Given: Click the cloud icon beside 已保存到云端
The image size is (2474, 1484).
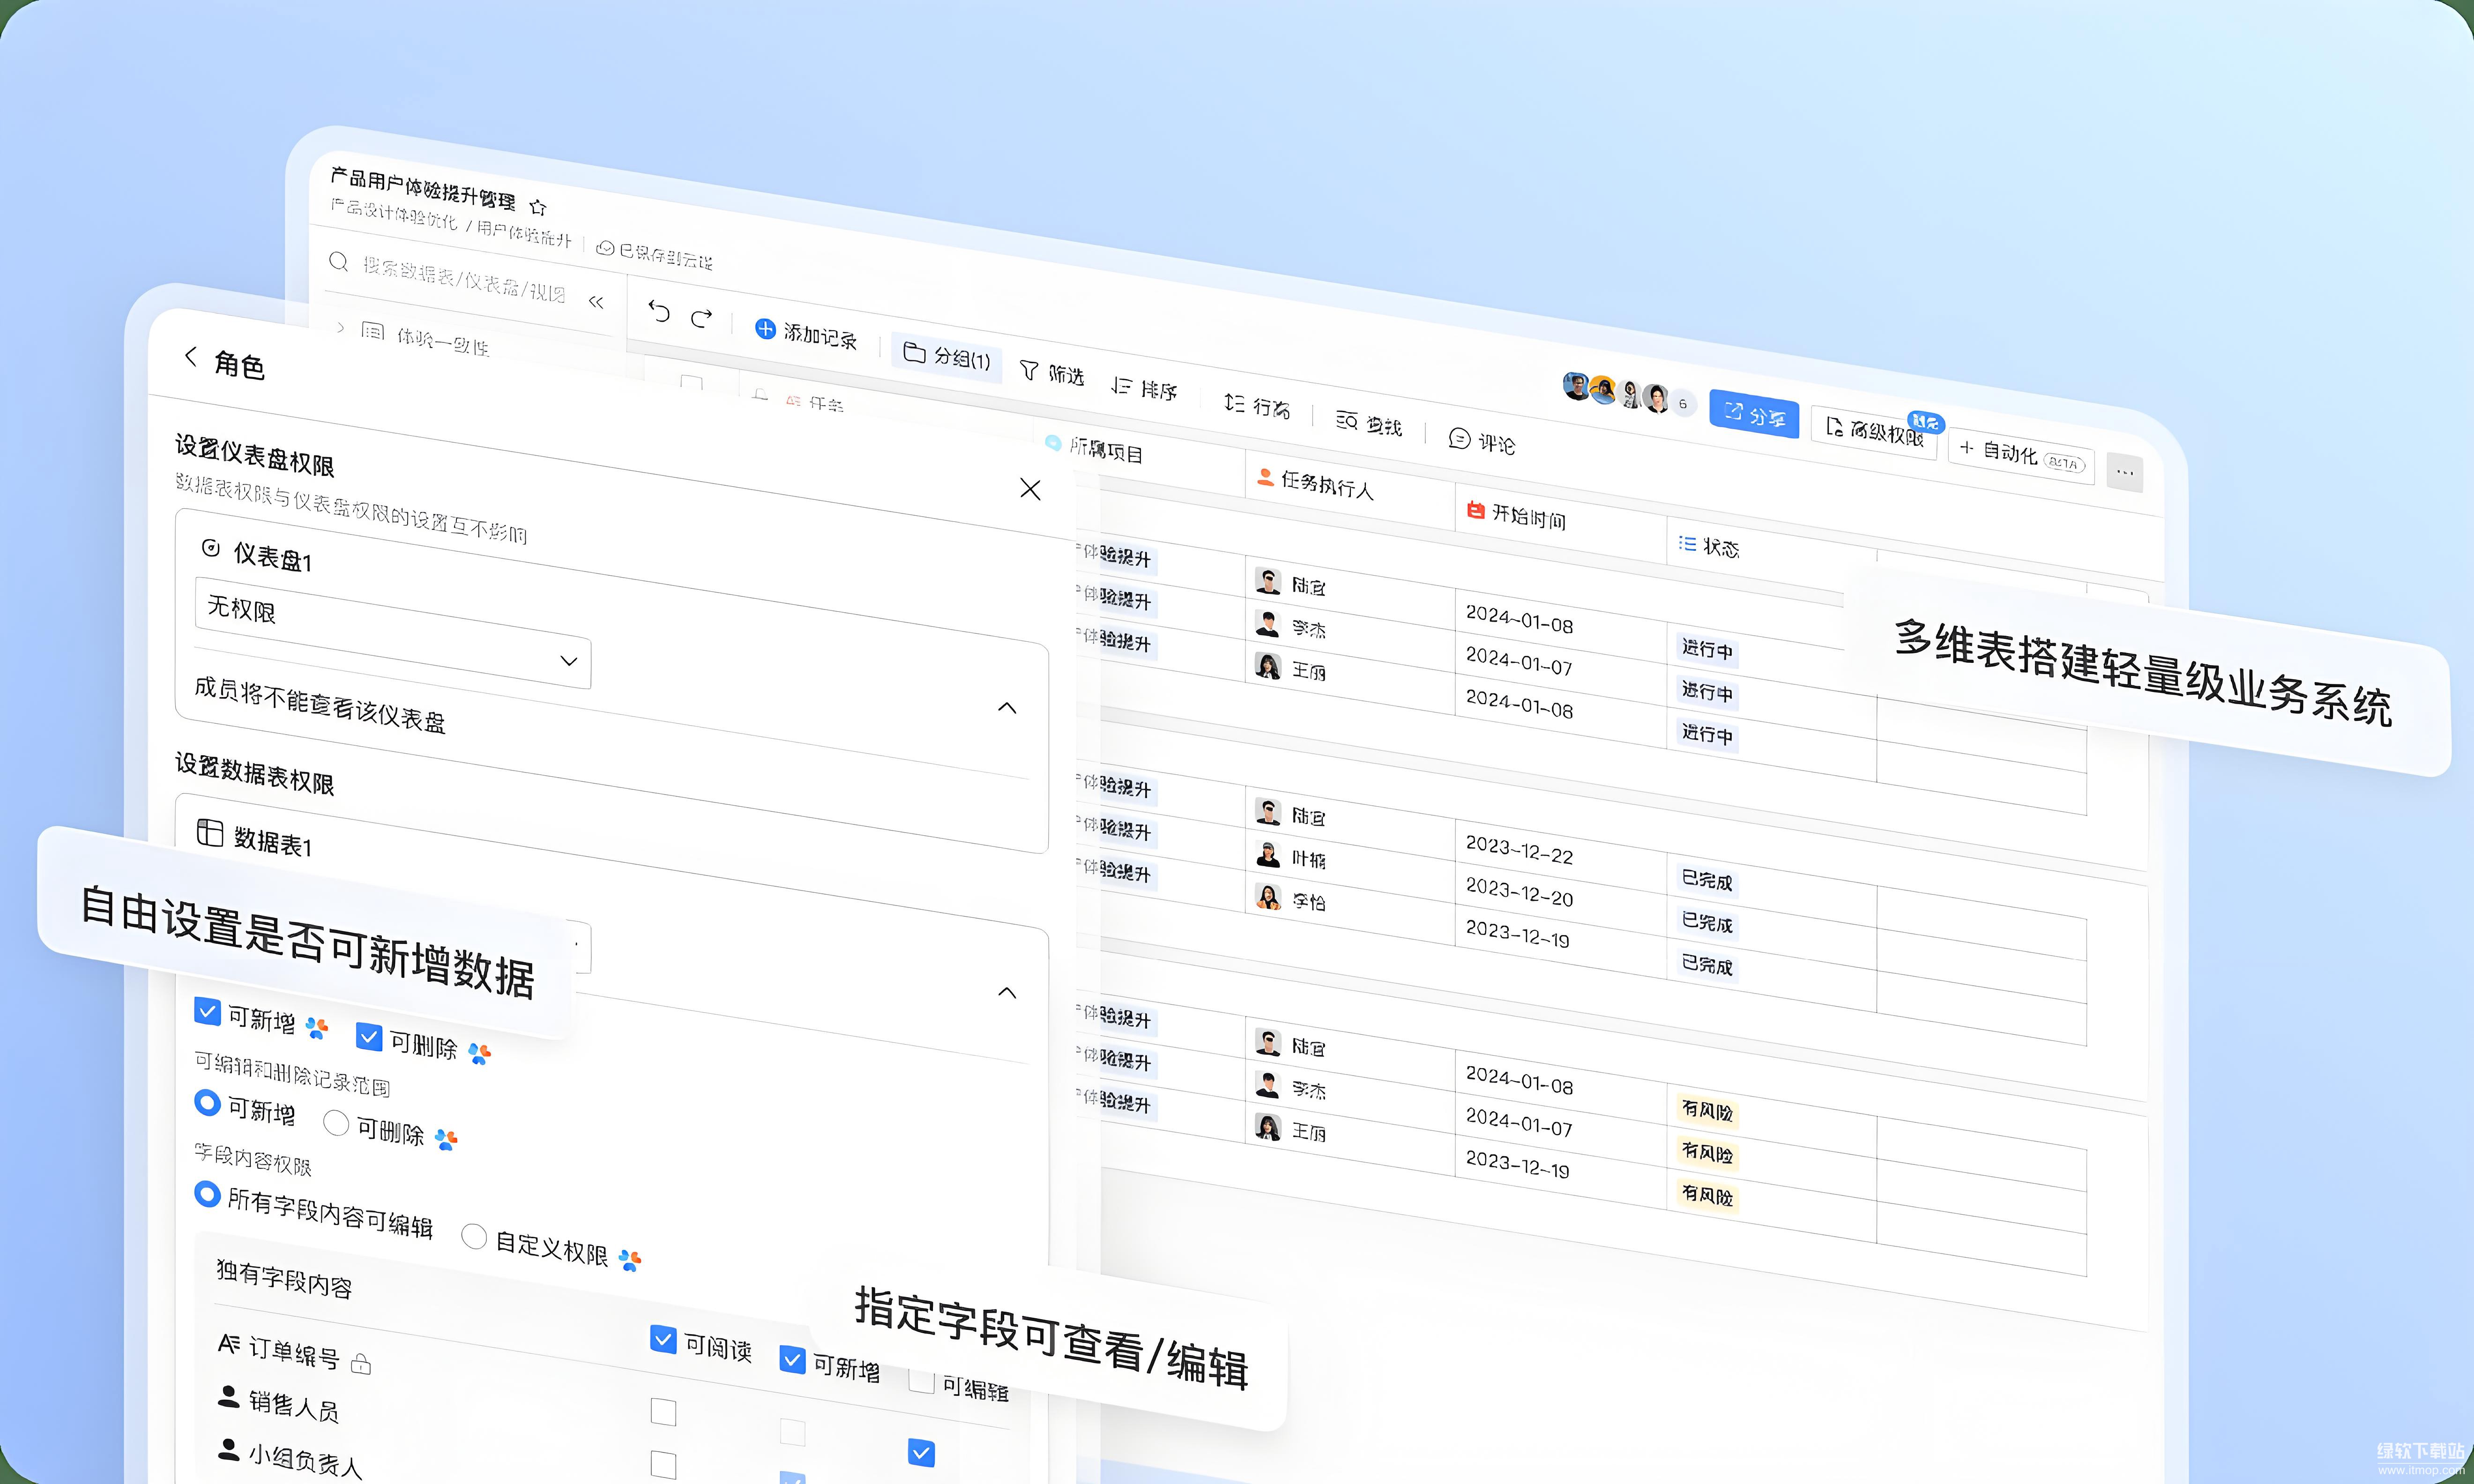Looking at the screenshot, I should [x=605, y=247].
